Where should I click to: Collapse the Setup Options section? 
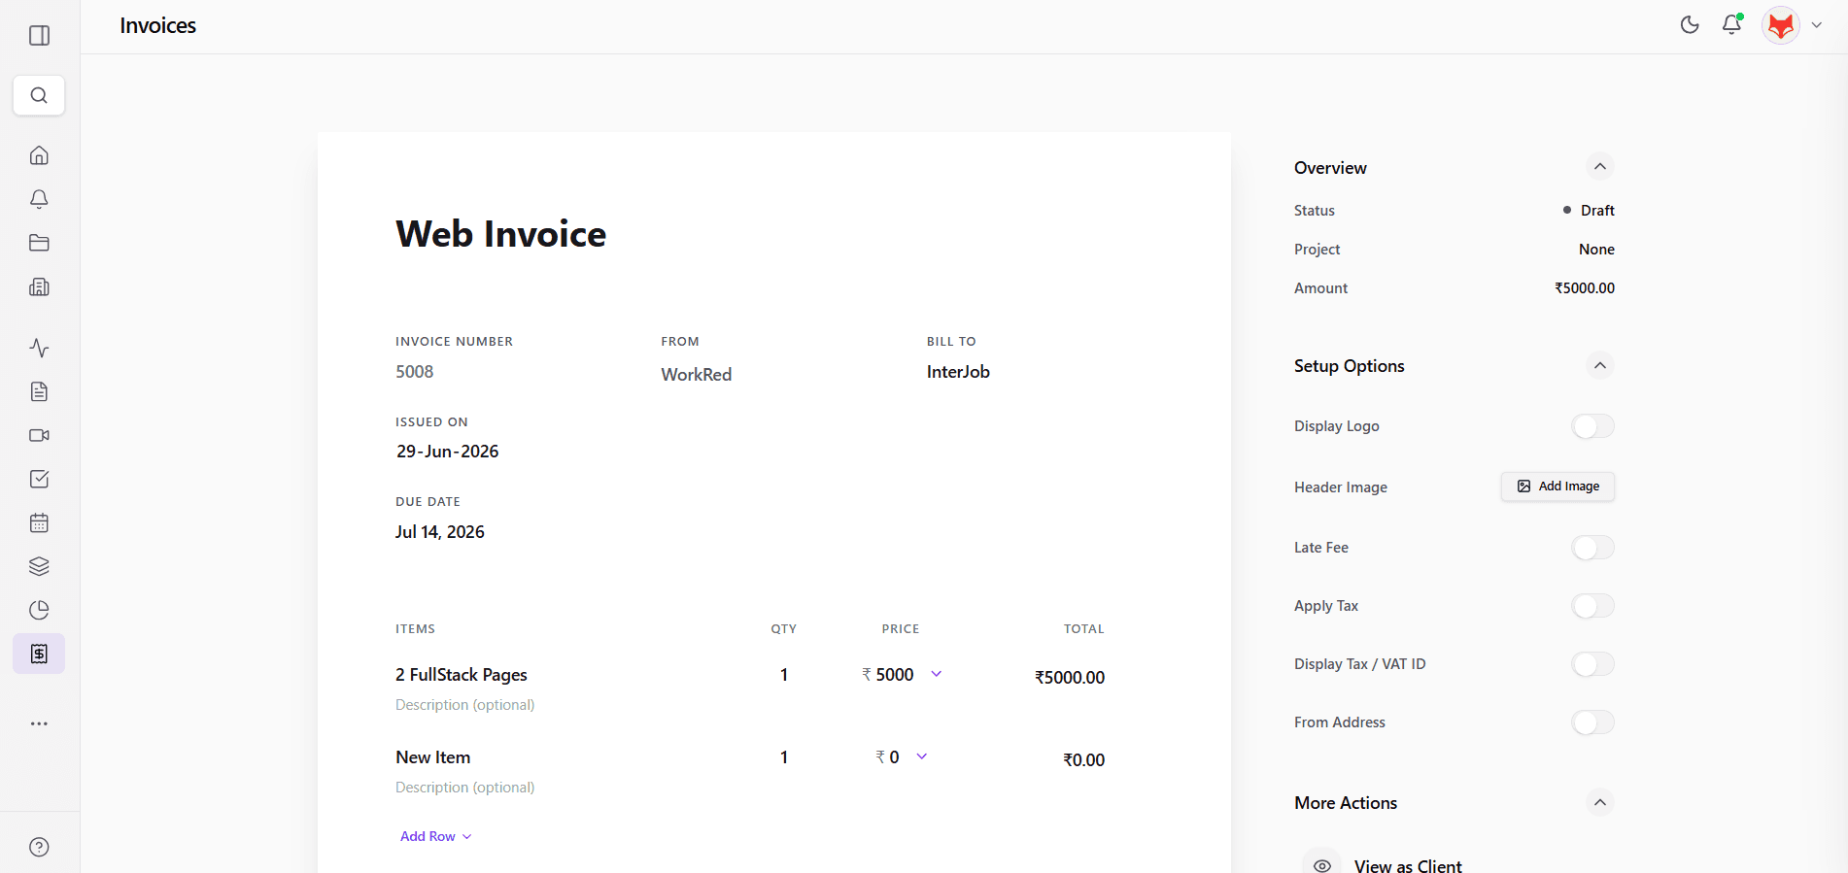1599,365
